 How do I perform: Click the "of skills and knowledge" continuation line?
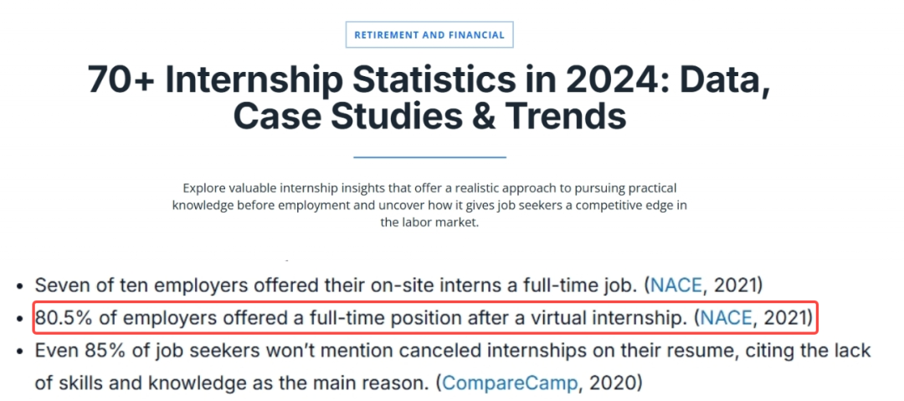click(338, 382)
